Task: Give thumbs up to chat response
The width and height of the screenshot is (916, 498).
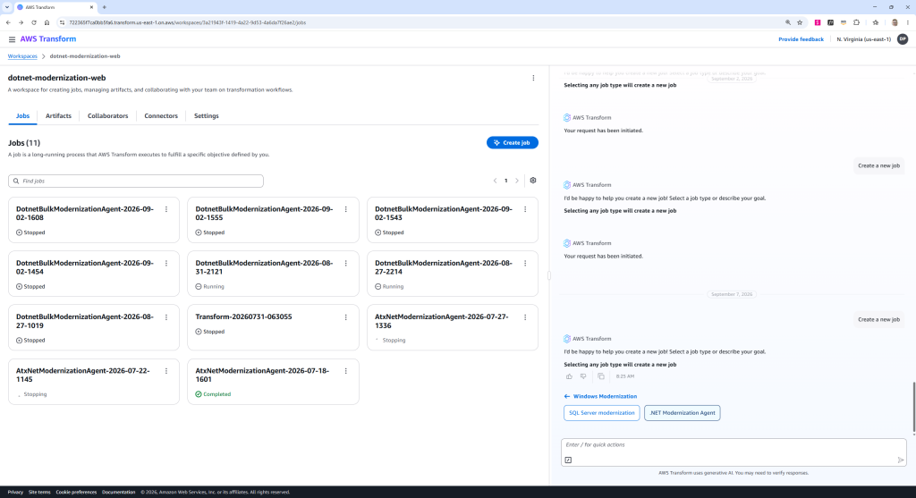Action: click(x=569, y=376)
